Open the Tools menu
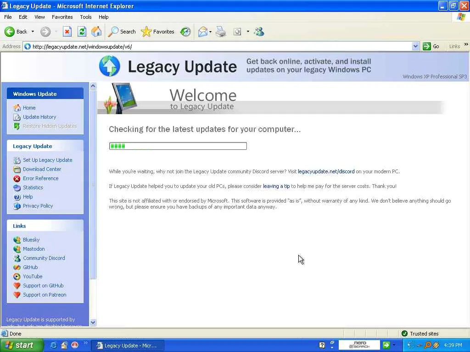This screenshot has width=470, height=352. (86, 17)
